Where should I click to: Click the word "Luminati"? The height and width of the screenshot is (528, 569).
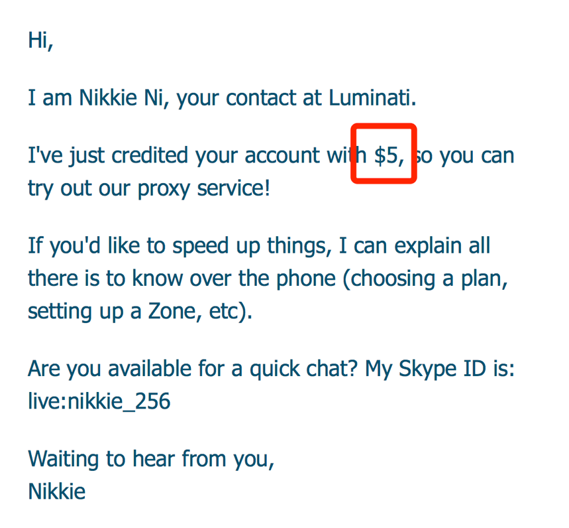pyautogui.click(x=372, y=98)
